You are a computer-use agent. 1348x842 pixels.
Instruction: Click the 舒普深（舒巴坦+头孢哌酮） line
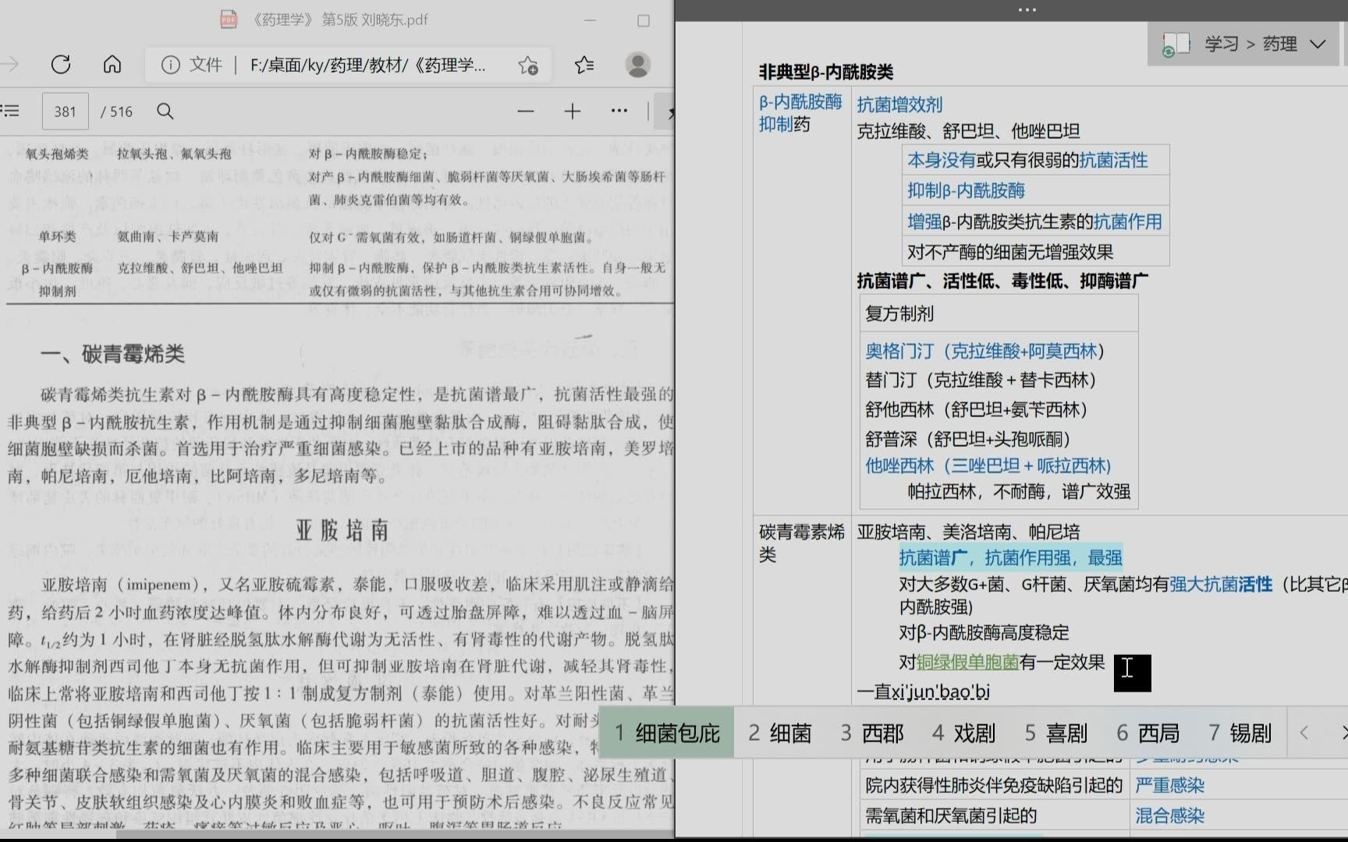pos(968,439)
